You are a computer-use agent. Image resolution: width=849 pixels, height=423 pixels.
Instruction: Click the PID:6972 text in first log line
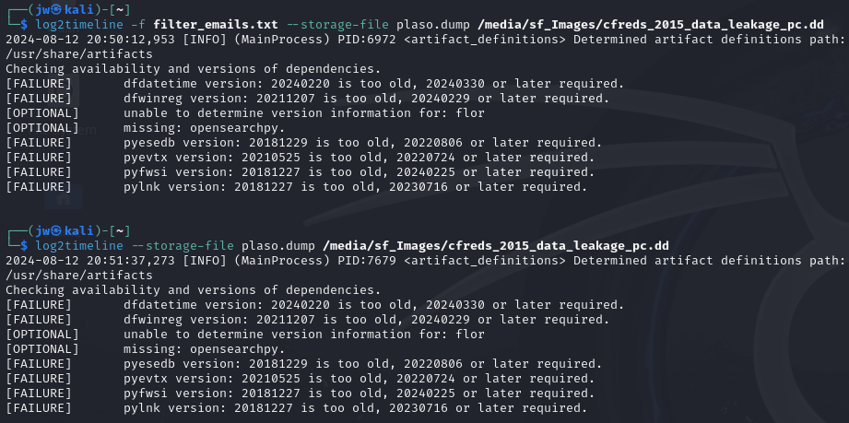(364, 40)
